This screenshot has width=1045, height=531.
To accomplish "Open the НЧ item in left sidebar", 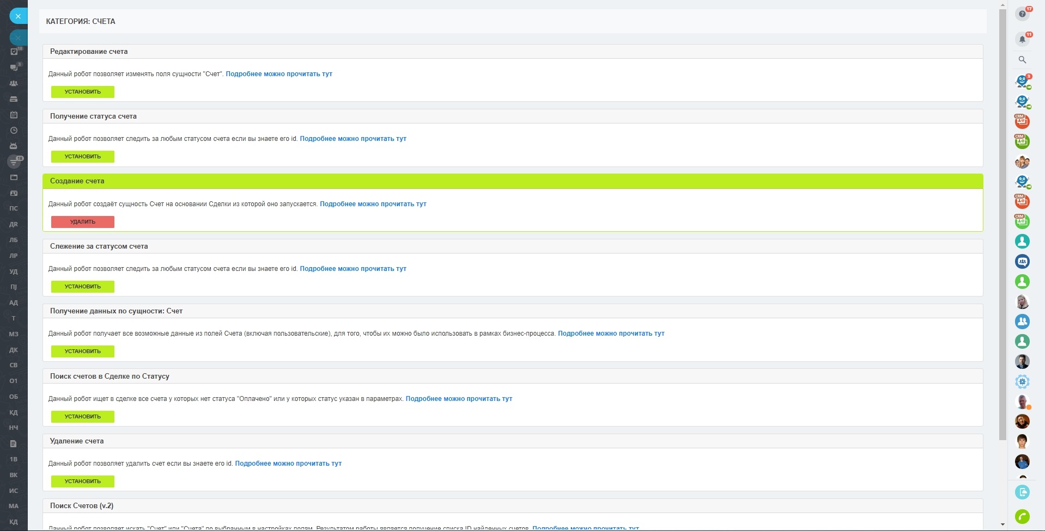I will [x=14, y=428].
